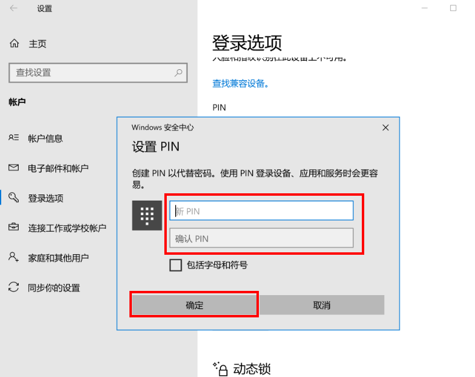Open 家庭和其他用户 person item

click(x=58, y=258)
